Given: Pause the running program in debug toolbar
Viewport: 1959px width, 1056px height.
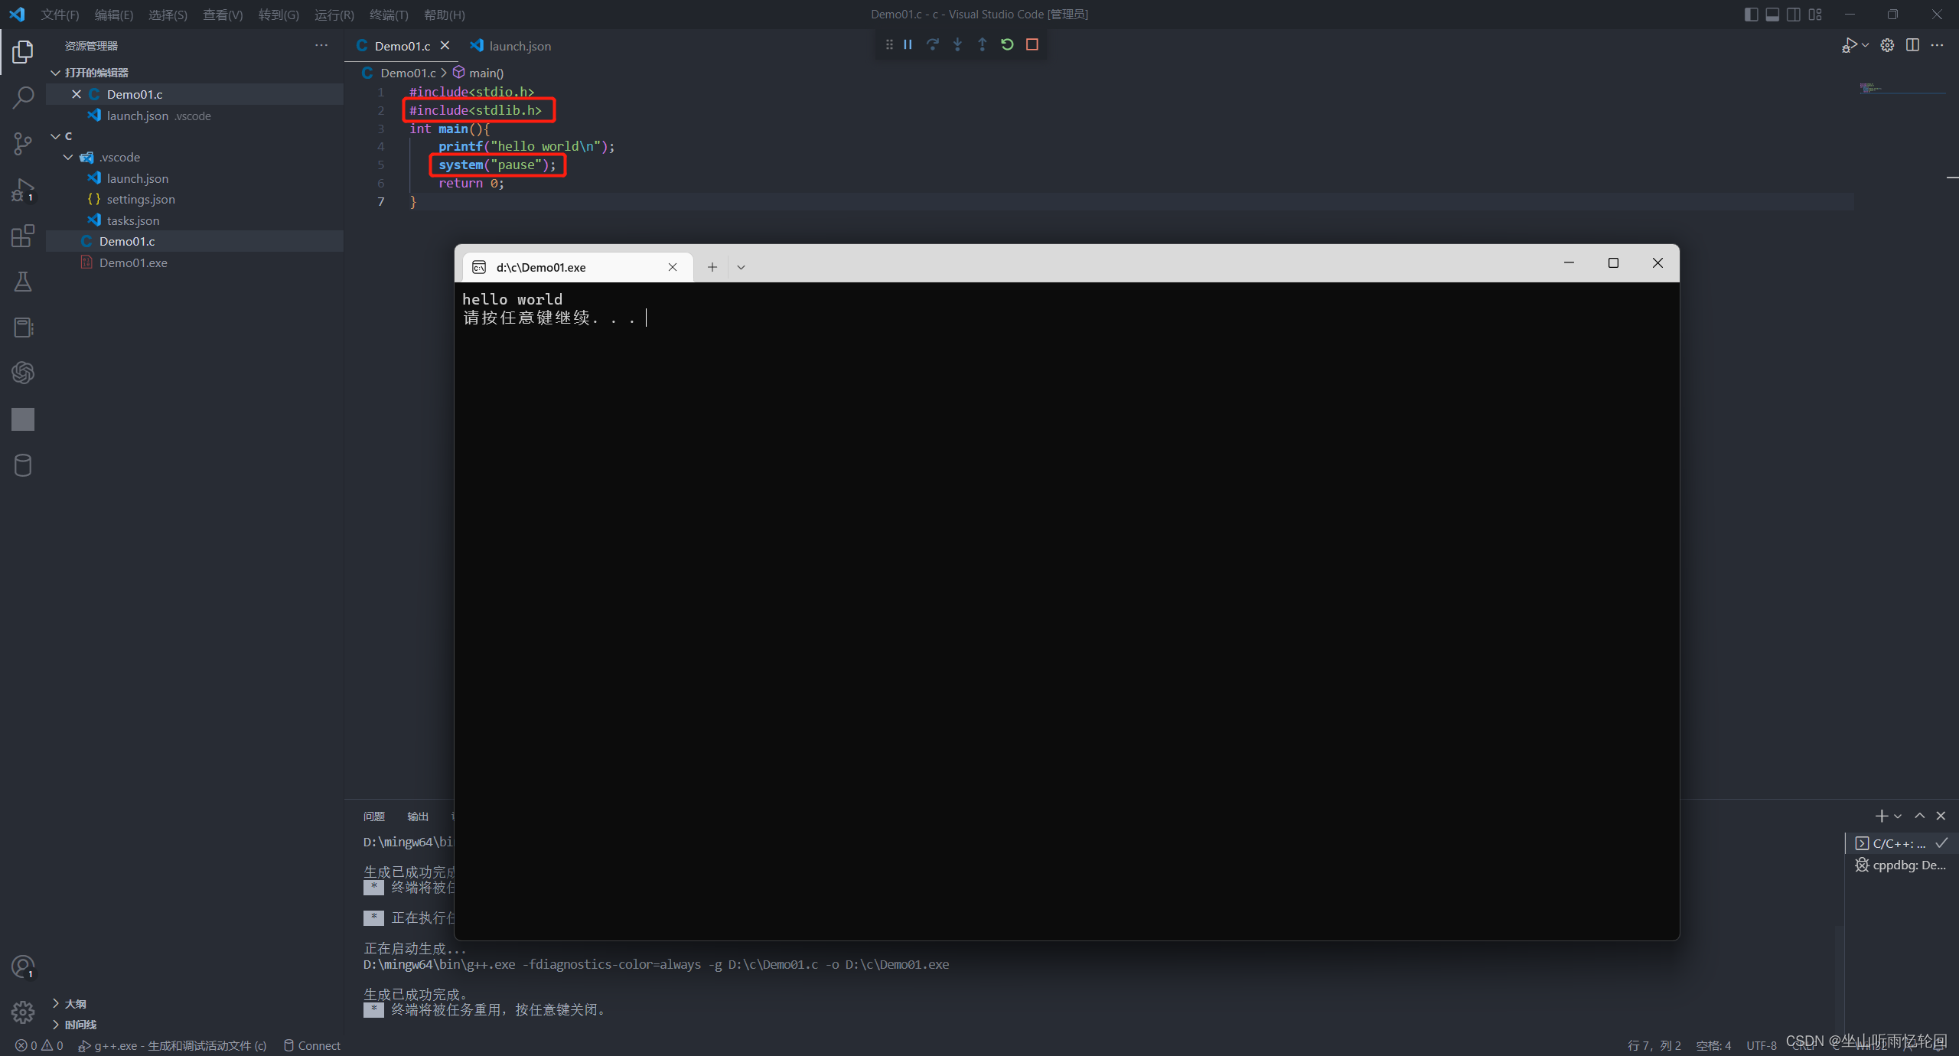Looking at the screenshot, I should [x=907, y=44].
